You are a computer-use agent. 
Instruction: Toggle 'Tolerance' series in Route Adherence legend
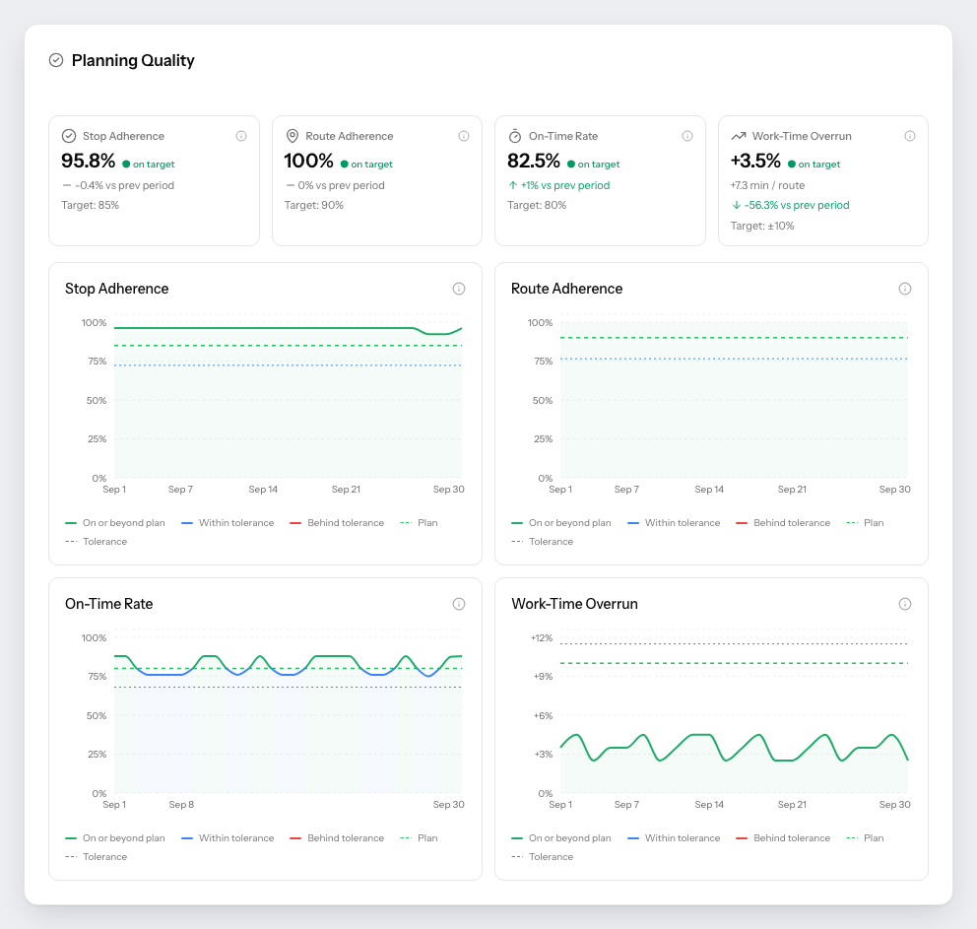click(542, 542)
